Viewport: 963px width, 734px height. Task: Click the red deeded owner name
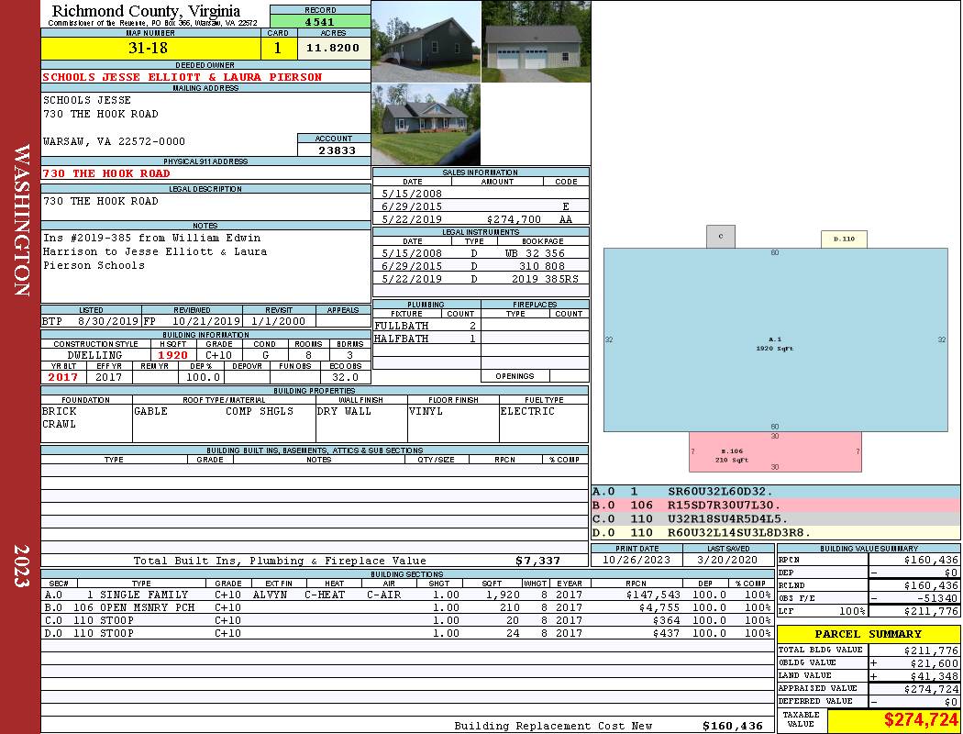coord(183,77)
